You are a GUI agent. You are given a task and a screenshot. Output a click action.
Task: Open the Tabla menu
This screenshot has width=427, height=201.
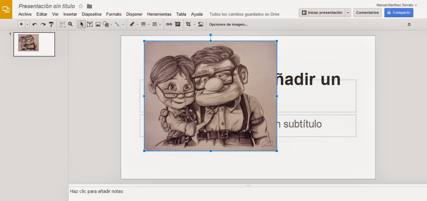click(x=181, y=14)
